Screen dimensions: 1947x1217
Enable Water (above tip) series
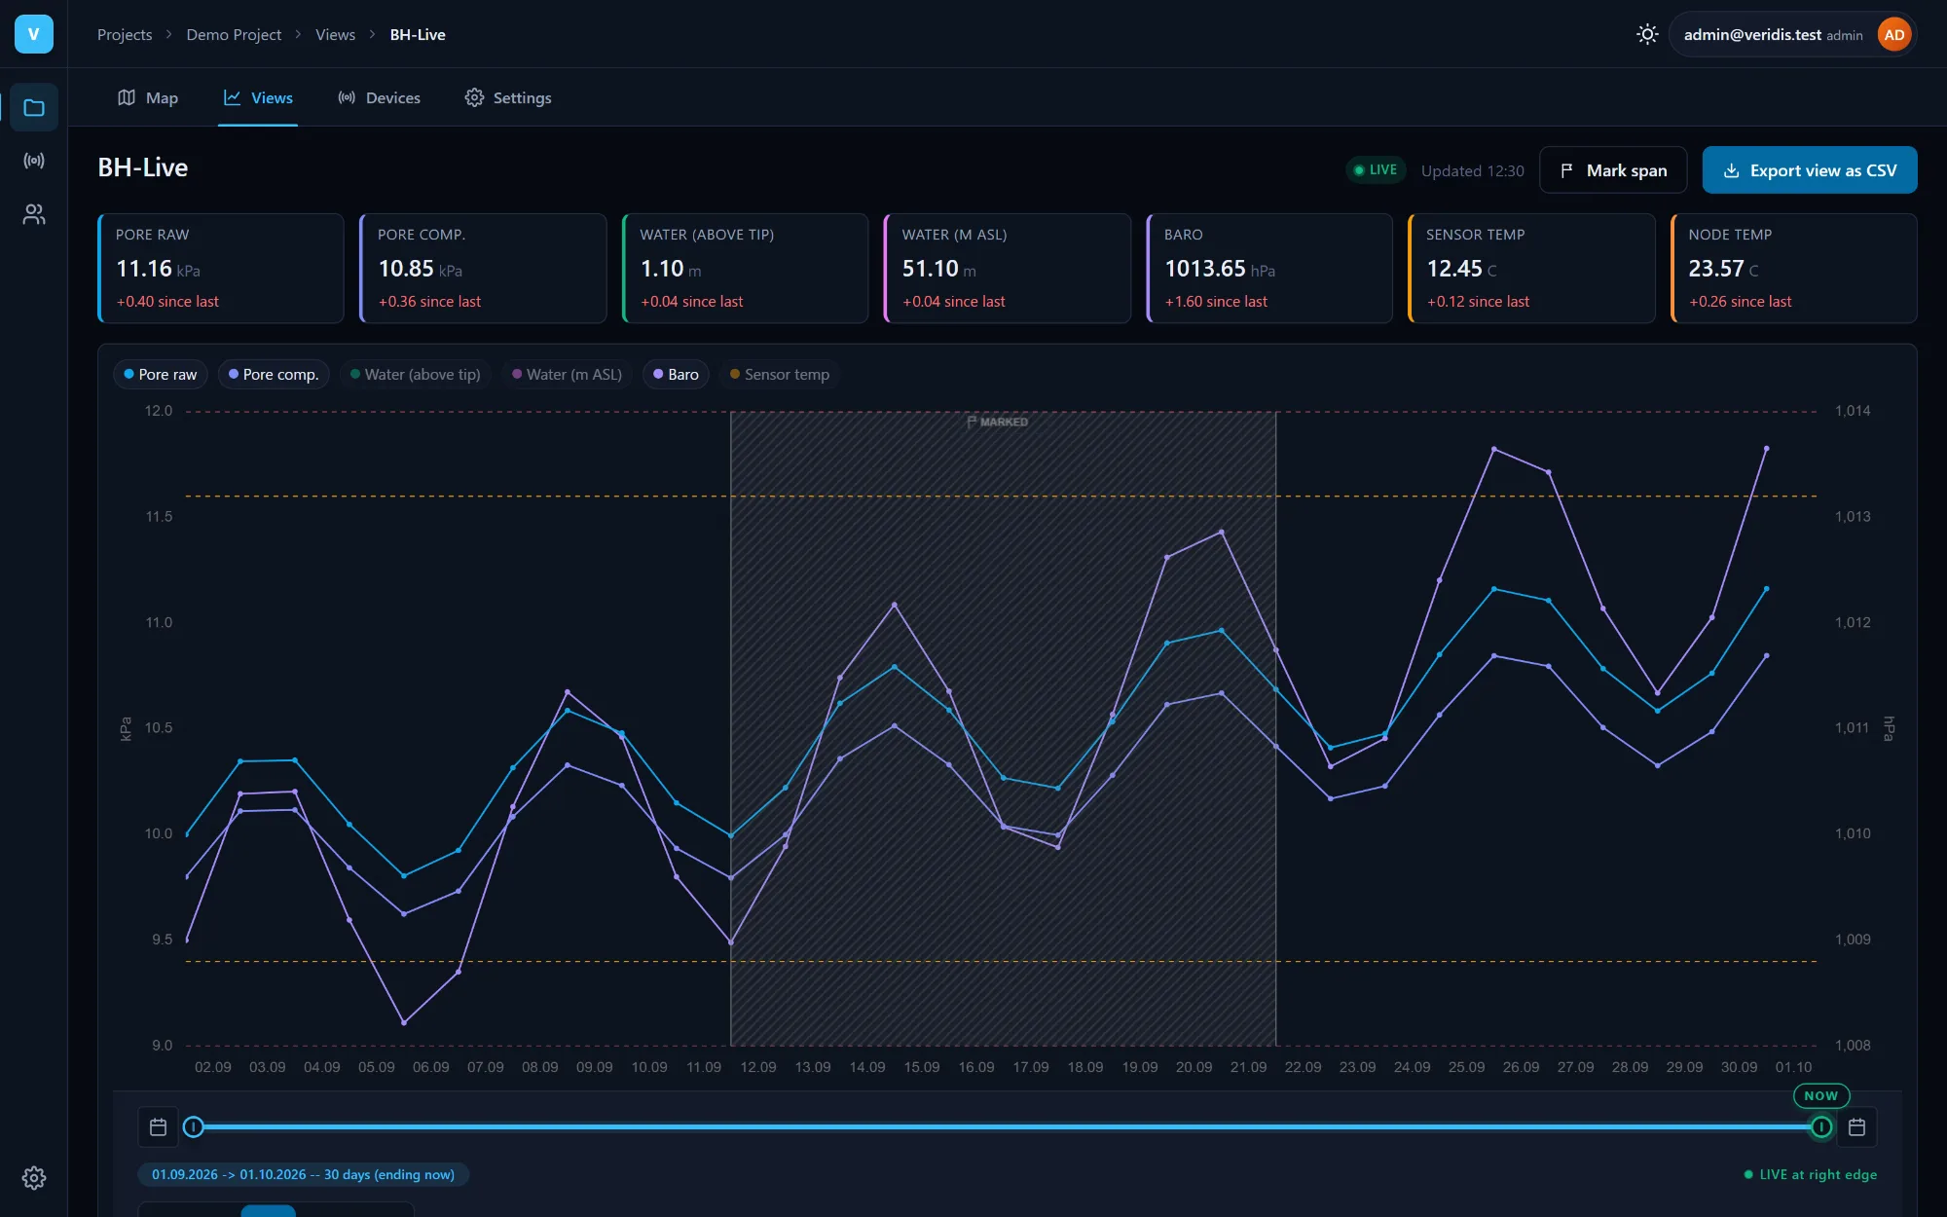click(x=416, y=374)
